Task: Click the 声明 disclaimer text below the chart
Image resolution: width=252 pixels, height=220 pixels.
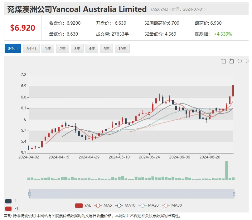Action: (x=92, y=216)
